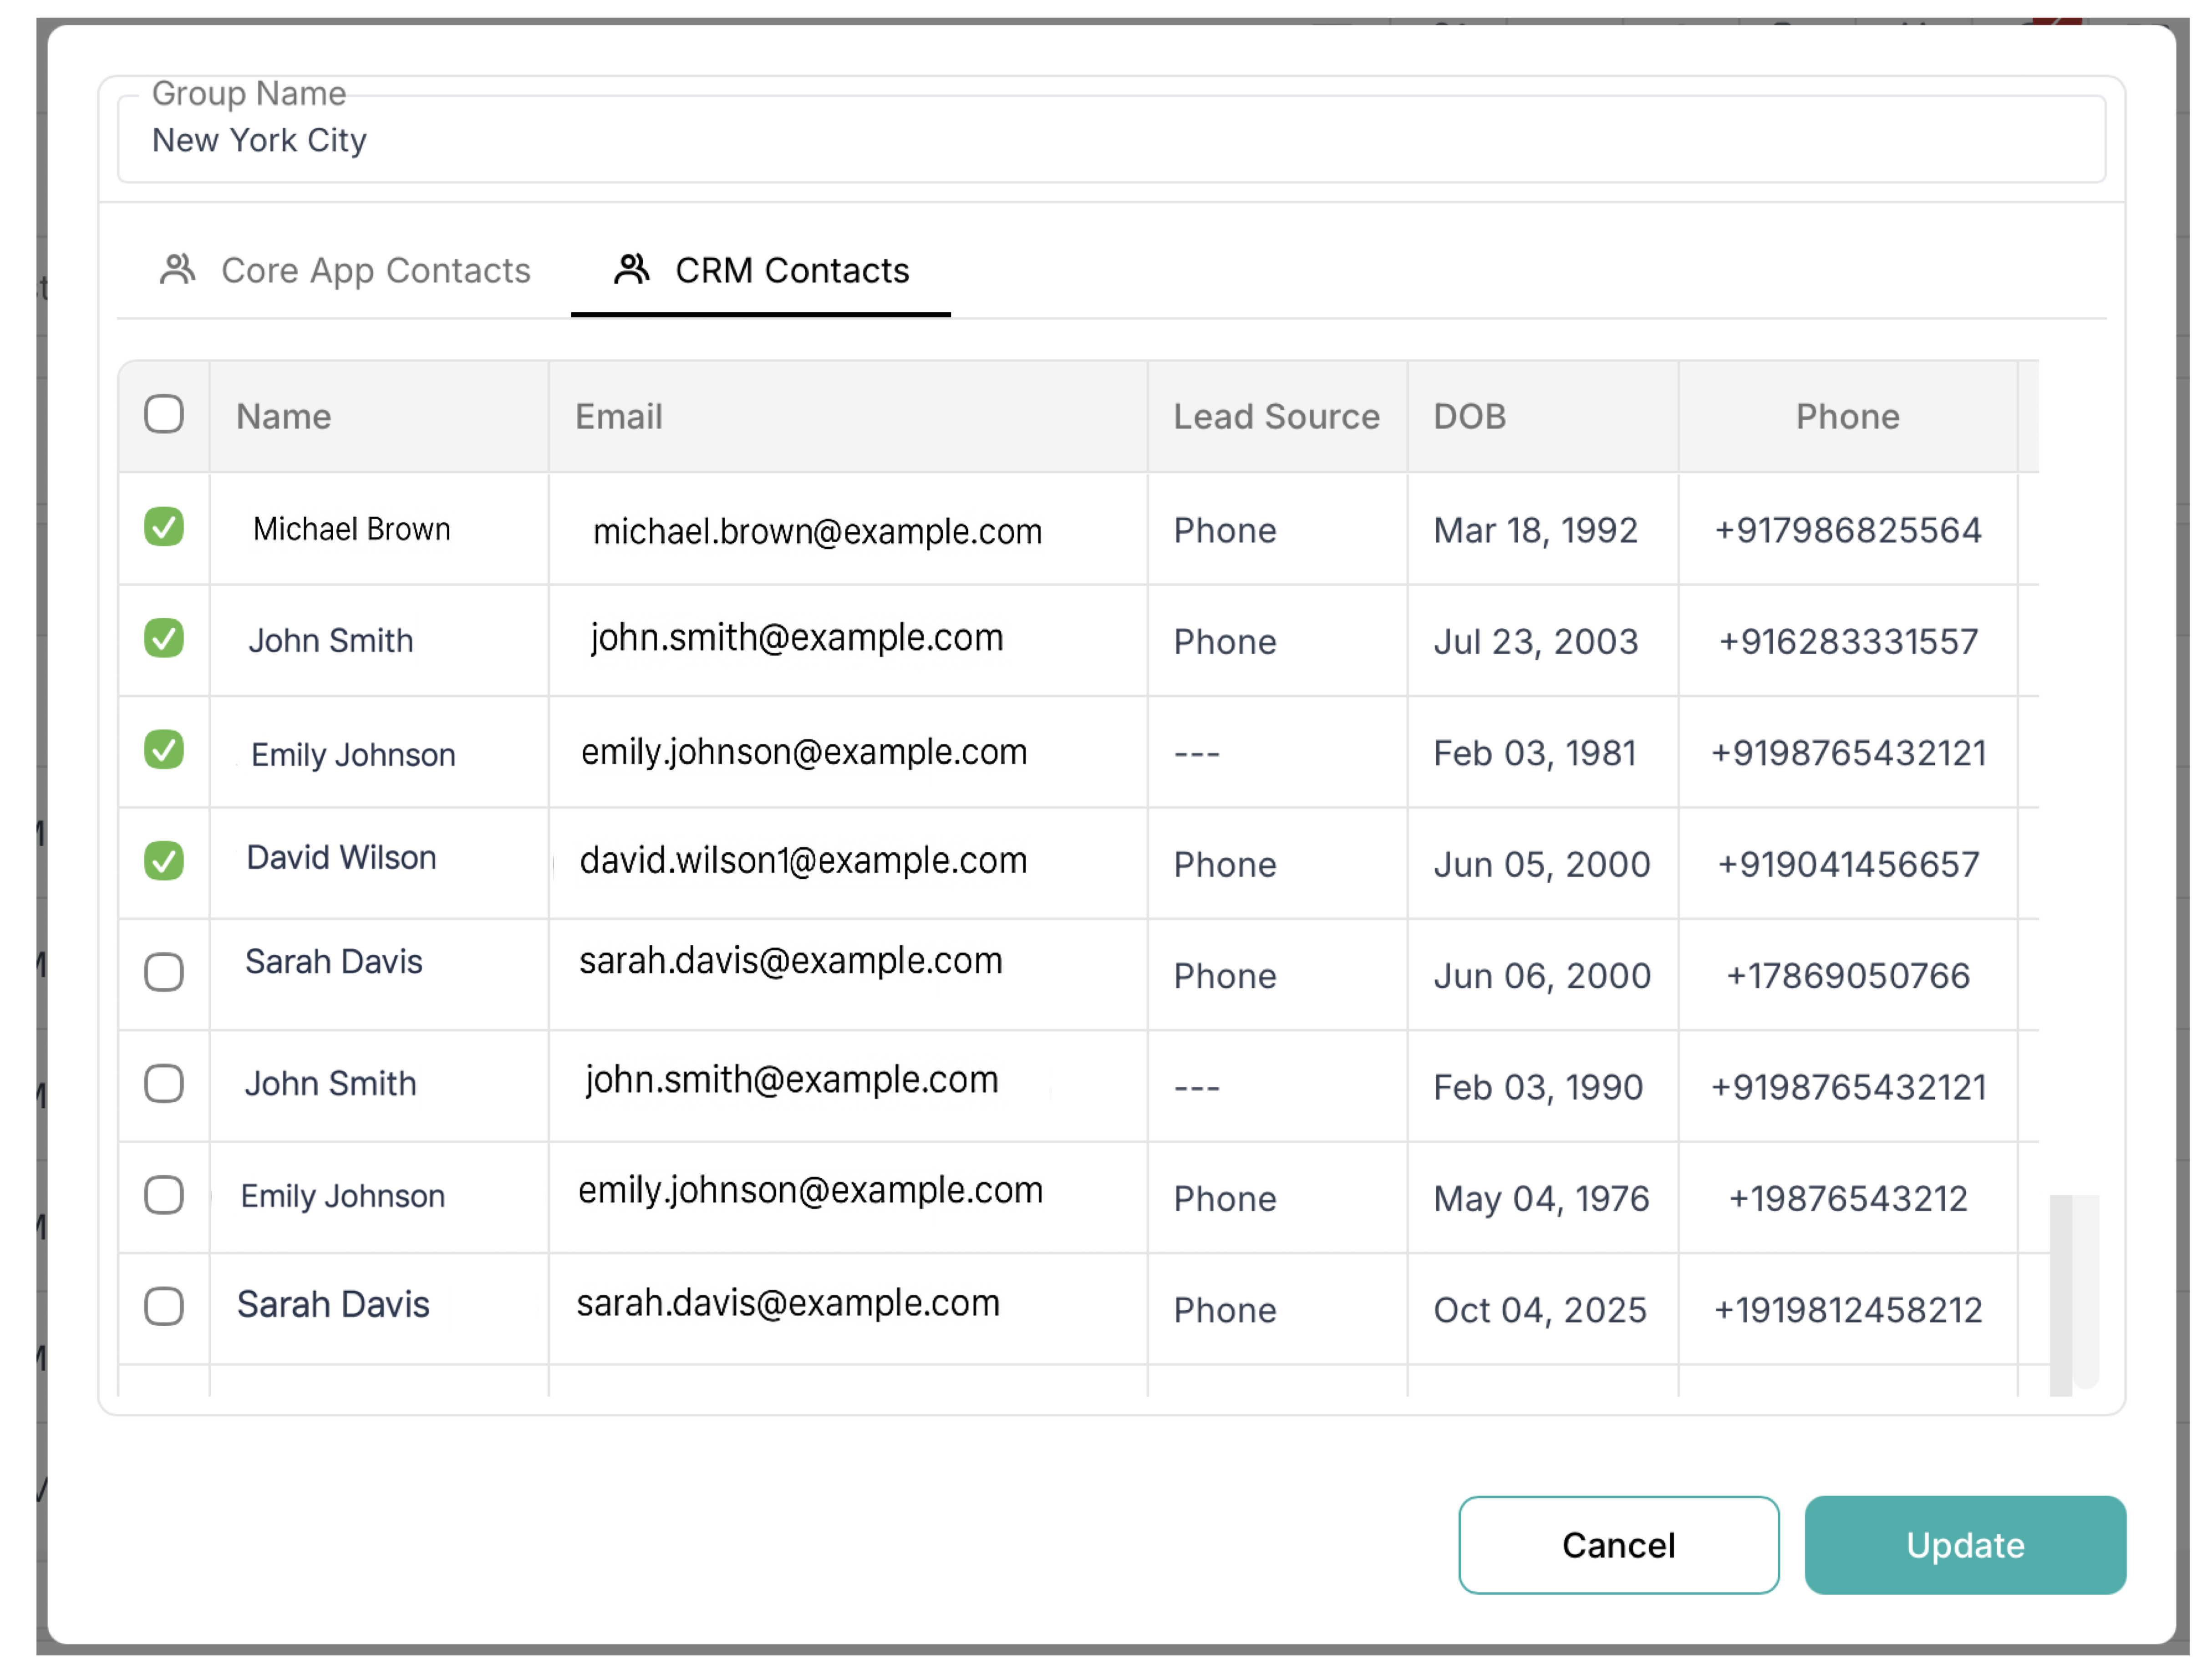Click the Lead Source column header
Viewport: 2212px width, 1665px height.
1276,417
